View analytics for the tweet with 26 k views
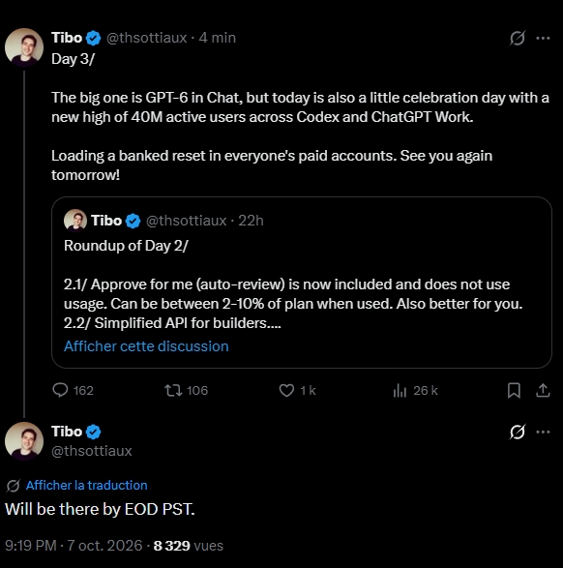Image resolution: width=563 pixels, height=568 pixels. (400, 391)
